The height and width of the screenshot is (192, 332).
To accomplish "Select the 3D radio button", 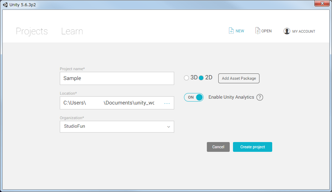I will coord(186,78).
